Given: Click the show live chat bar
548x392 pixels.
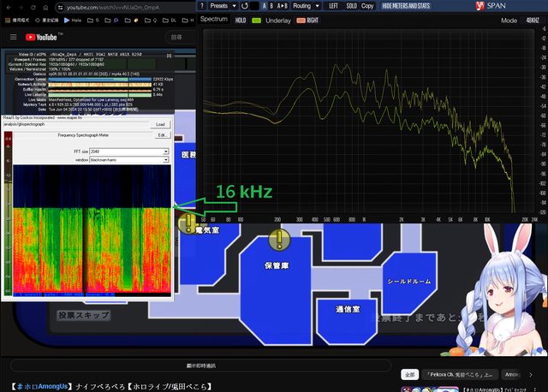Looking at the screenshot, I should click(201, 365).
